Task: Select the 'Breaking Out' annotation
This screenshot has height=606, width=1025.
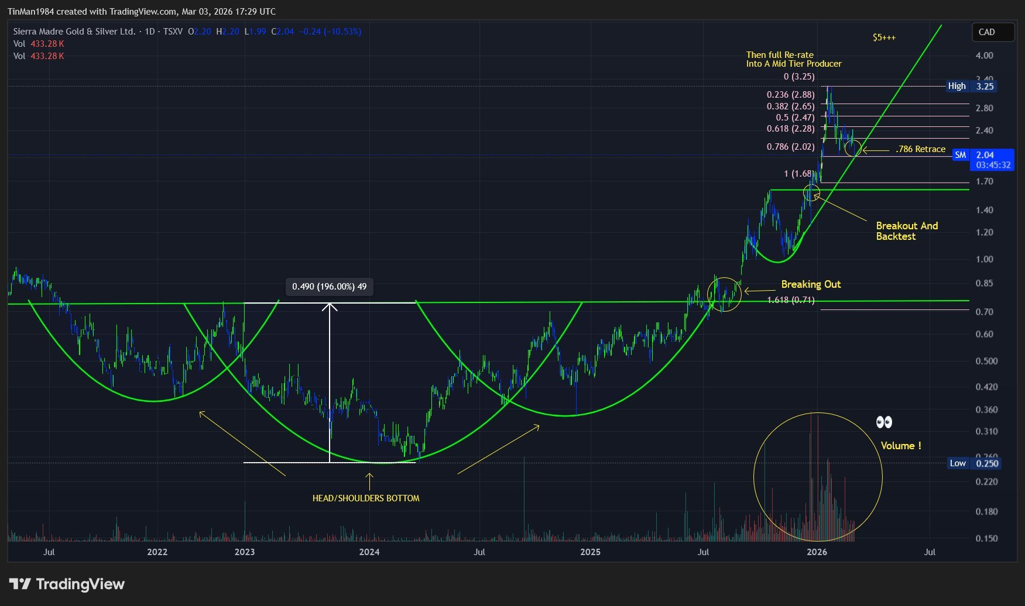Action: coord(811,284)
